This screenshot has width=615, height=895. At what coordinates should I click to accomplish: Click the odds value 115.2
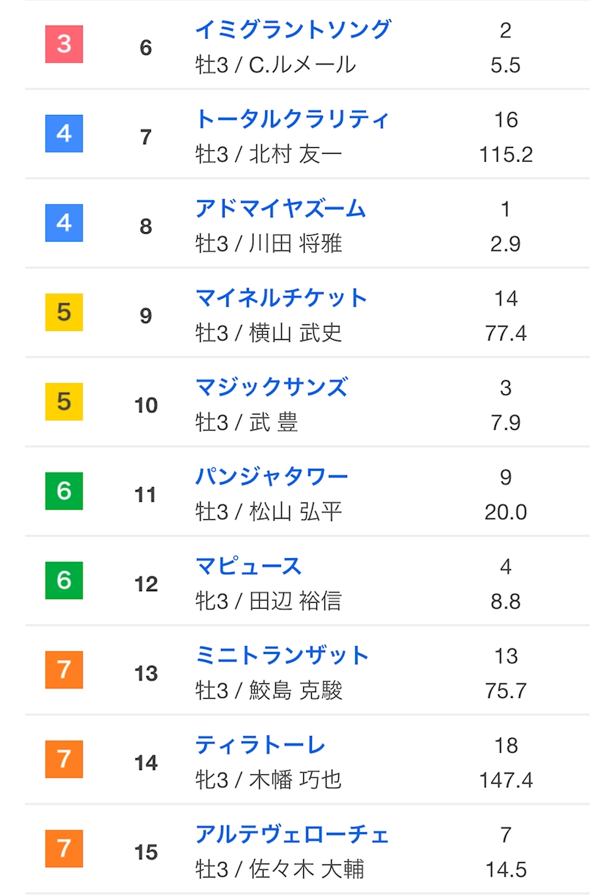[506, 155]
